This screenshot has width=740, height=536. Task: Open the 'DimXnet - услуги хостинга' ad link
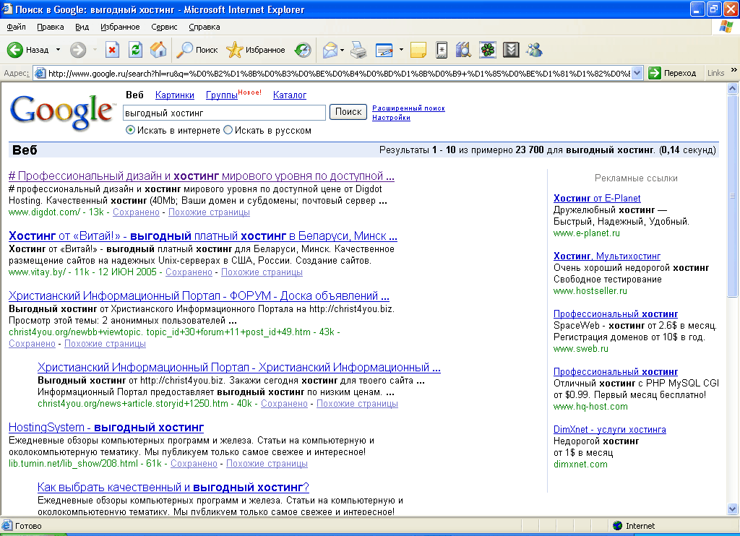(610, 429)
